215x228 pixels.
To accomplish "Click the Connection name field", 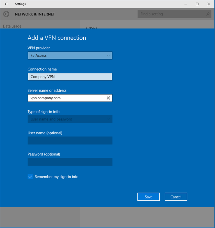I will click(70, 77).
